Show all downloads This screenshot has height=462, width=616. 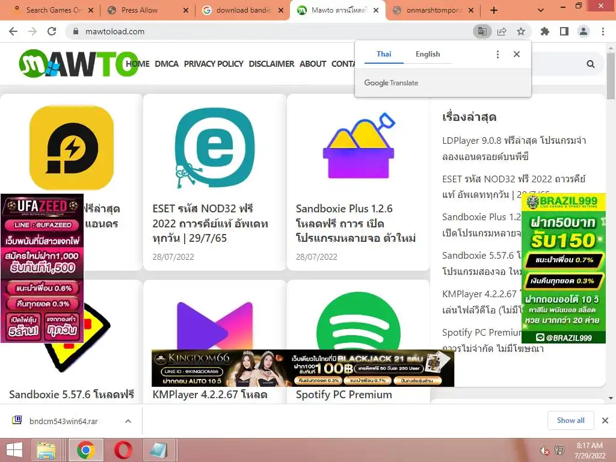pyautogui.click(x=570, y=420)
